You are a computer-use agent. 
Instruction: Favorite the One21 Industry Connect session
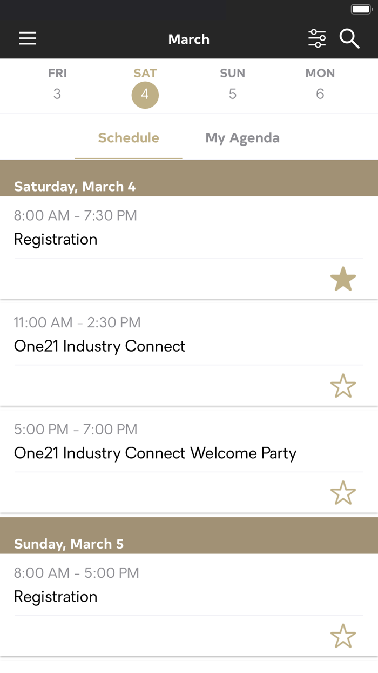pos(343,385)
